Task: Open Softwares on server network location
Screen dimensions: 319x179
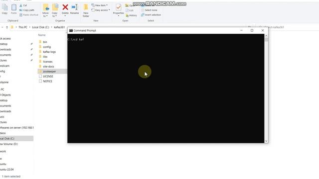Action: coord(16,128)
